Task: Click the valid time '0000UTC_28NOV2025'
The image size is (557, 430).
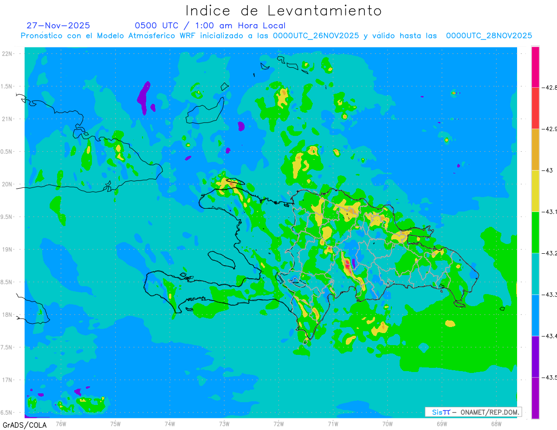Action: point(489,36)
